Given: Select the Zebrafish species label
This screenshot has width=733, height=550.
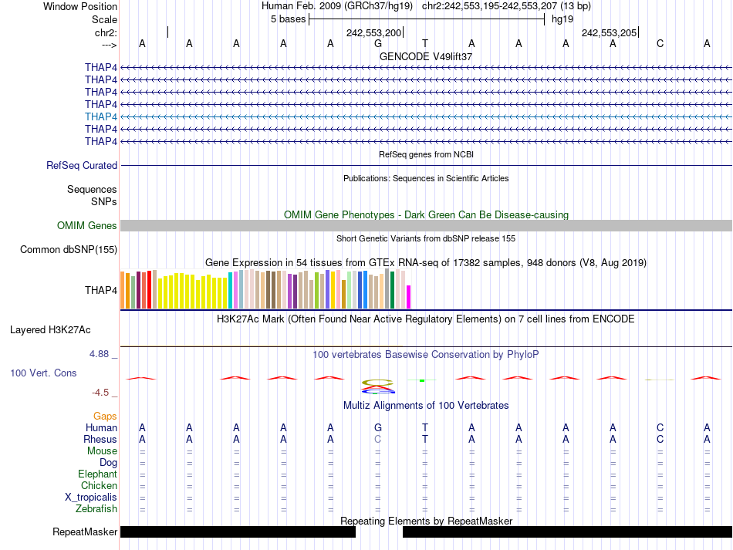Looking at the screenshot, I should point(96,508).
